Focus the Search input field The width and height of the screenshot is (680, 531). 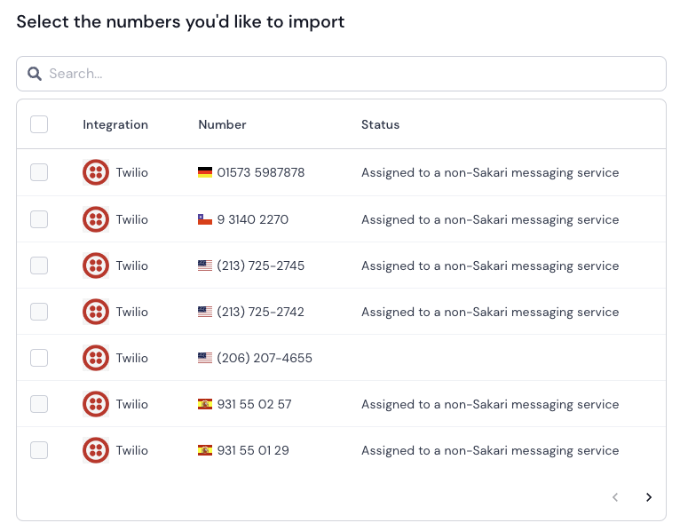[x=341, y=74]
